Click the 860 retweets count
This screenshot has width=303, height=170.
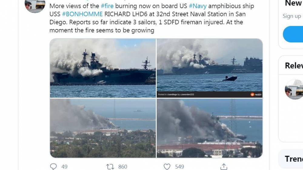click(123, 167)
